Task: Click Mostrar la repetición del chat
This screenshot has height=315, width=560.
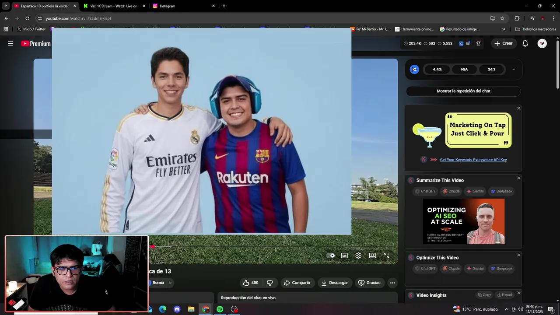Action: 463,91
